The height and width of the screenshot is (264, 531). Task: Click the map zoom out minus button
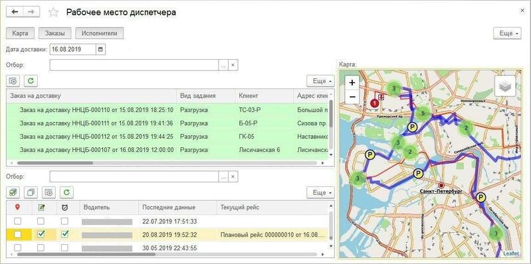coord(352,97)
